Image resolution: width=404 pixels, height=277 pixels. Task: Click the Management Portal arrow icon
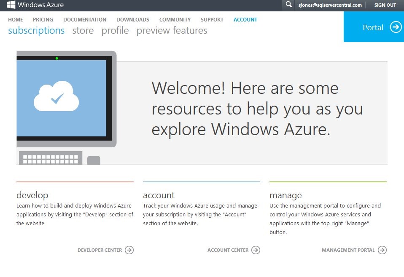382,250
